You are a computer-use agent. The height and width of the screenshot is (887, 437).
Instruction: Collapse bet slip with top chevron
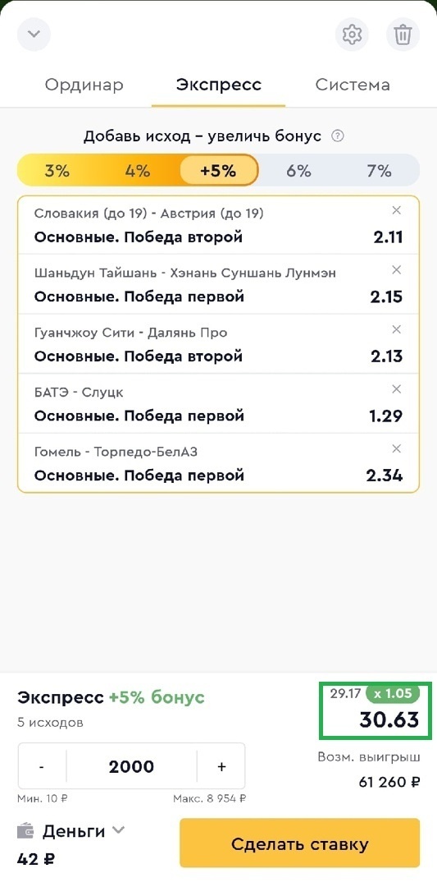pyautogui.click(x=34, y=34)
